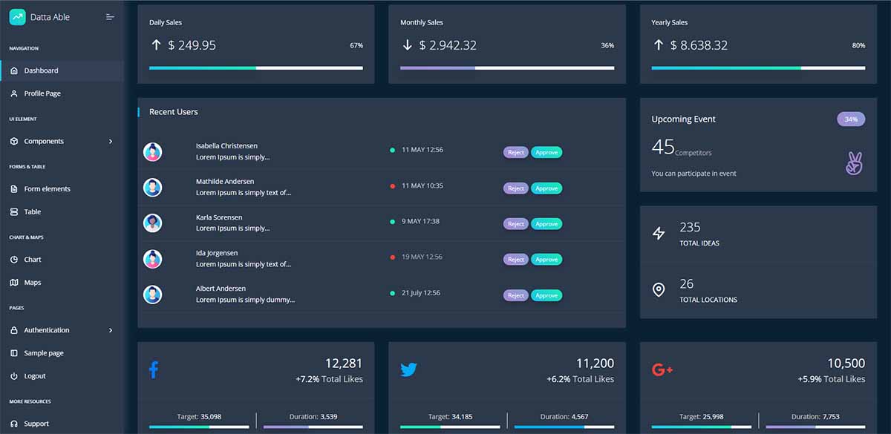Expand the Components navigation chevron
The image size is (891, 434).
110,141
